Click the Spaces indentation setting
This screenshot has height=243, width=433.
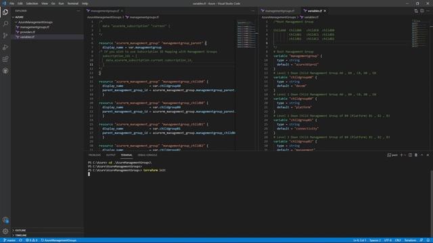pyautogui.click(x=375, y=240)
